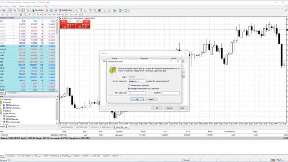The width and height of the screenshot is (288, 162).
Task: Open the combo box in Options dialog
Action: pos(184,68)
